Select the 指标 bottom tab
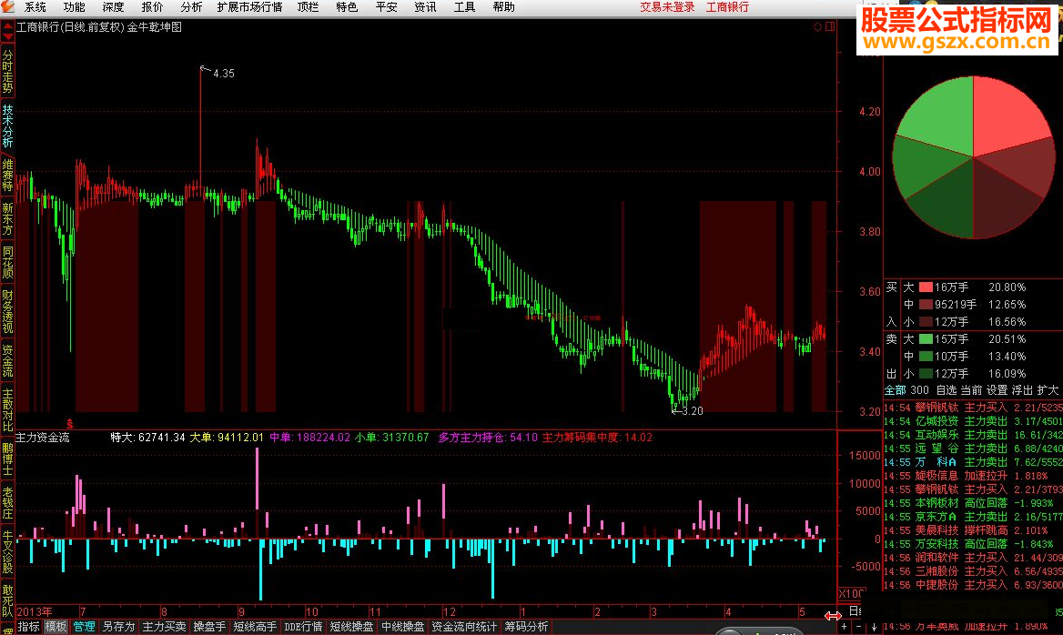The image size is (1063, 635). (28, 627)
